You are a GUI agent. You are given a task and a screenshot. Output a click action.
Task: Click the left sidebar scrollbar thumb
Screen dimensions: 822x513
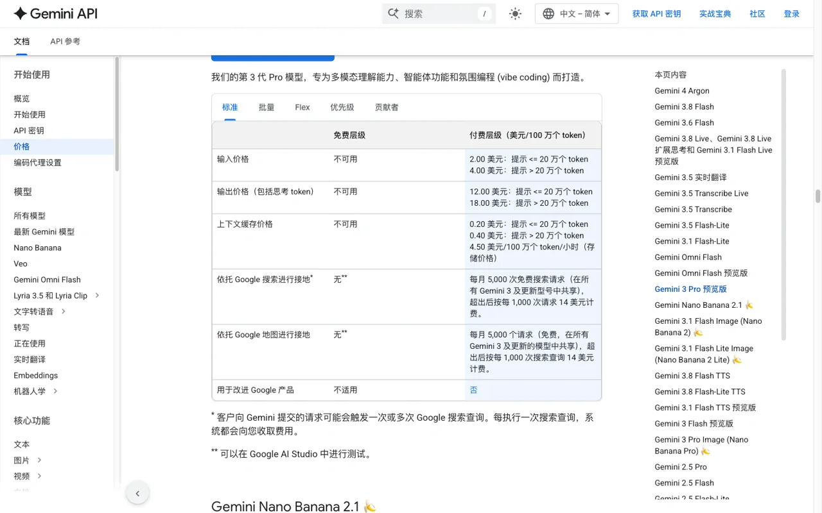[x=117, y=114]
